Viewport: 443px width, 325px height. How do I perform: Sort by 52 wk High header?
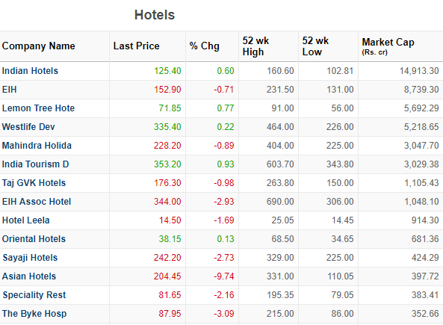point(255,46)
